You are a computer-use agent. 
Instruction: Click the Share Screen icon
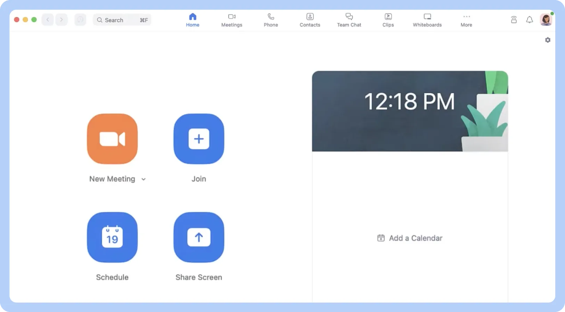coord(198,237)
